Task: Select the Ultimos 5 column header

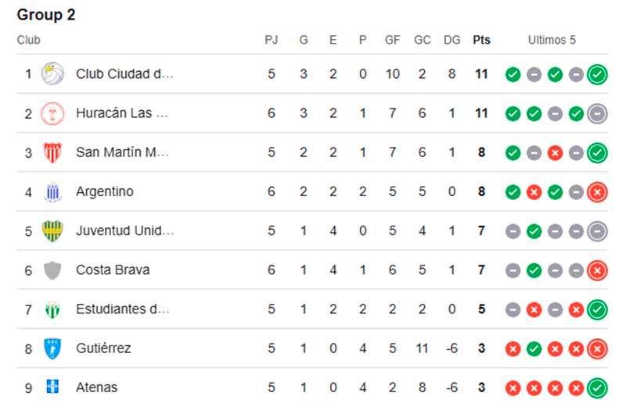Action: 552,40
